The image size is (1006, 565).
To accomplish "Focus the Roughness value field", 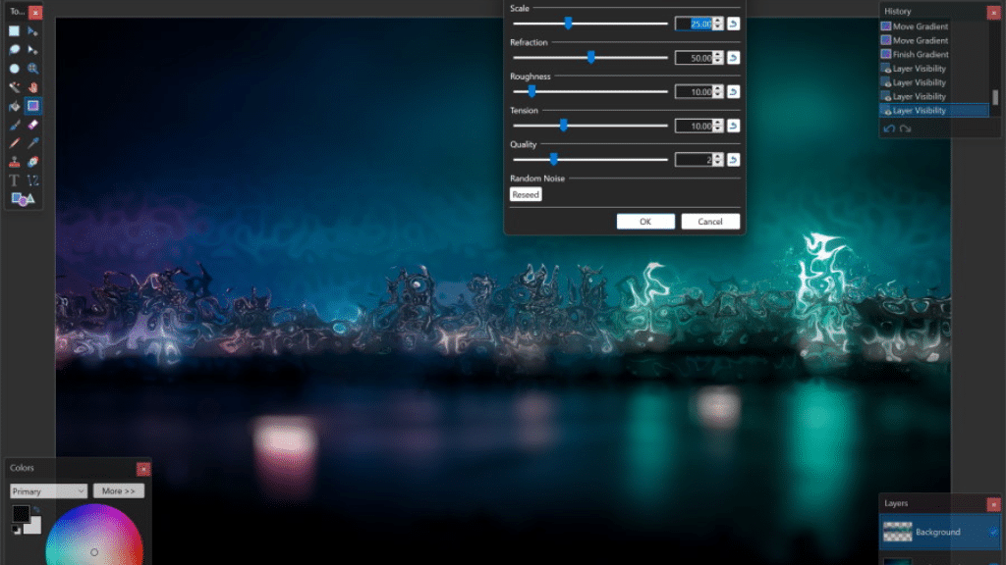I will coord(694,91).
